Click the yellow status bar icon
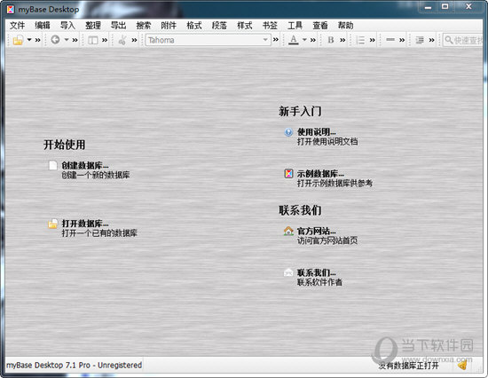The width and height of the screenshot is (488, 378). pos(463,365)
